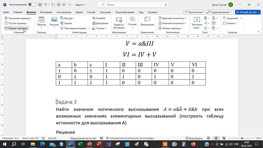This screenshot has height=148, width=263.
Task: Open Firefox from the taskbar
Action: [x=193, y=144]
